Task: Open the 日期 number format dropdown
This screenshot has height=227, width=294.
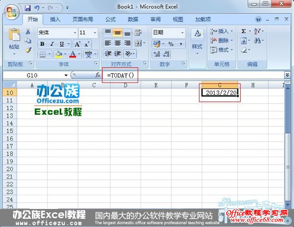Action: [x=182, y=33]
